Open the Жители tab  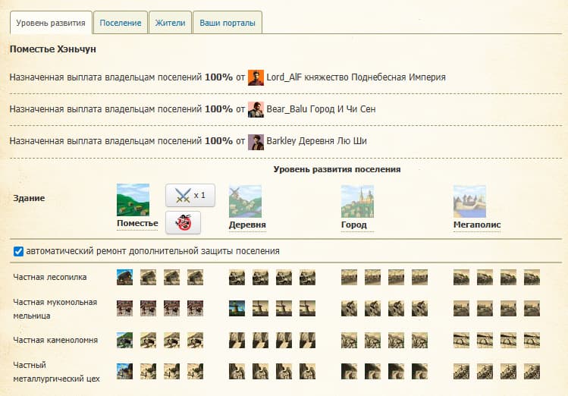(x=170, y=23)
